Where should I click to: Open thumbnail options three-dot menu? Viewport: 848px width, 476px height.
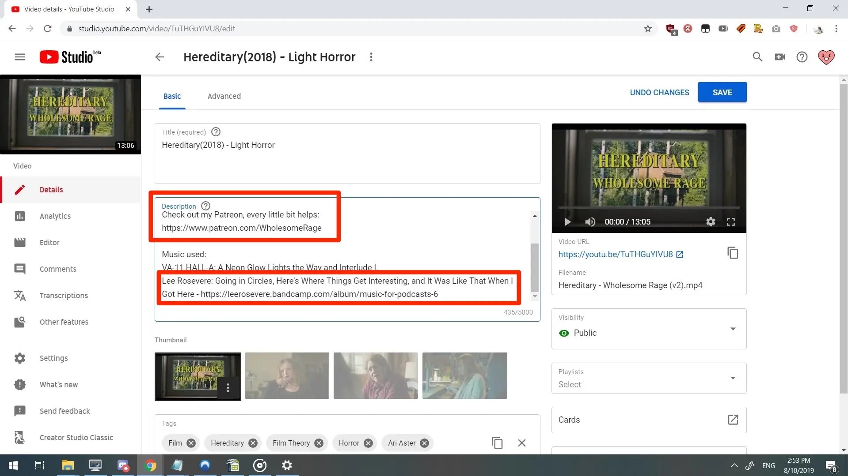coord(228,388)
